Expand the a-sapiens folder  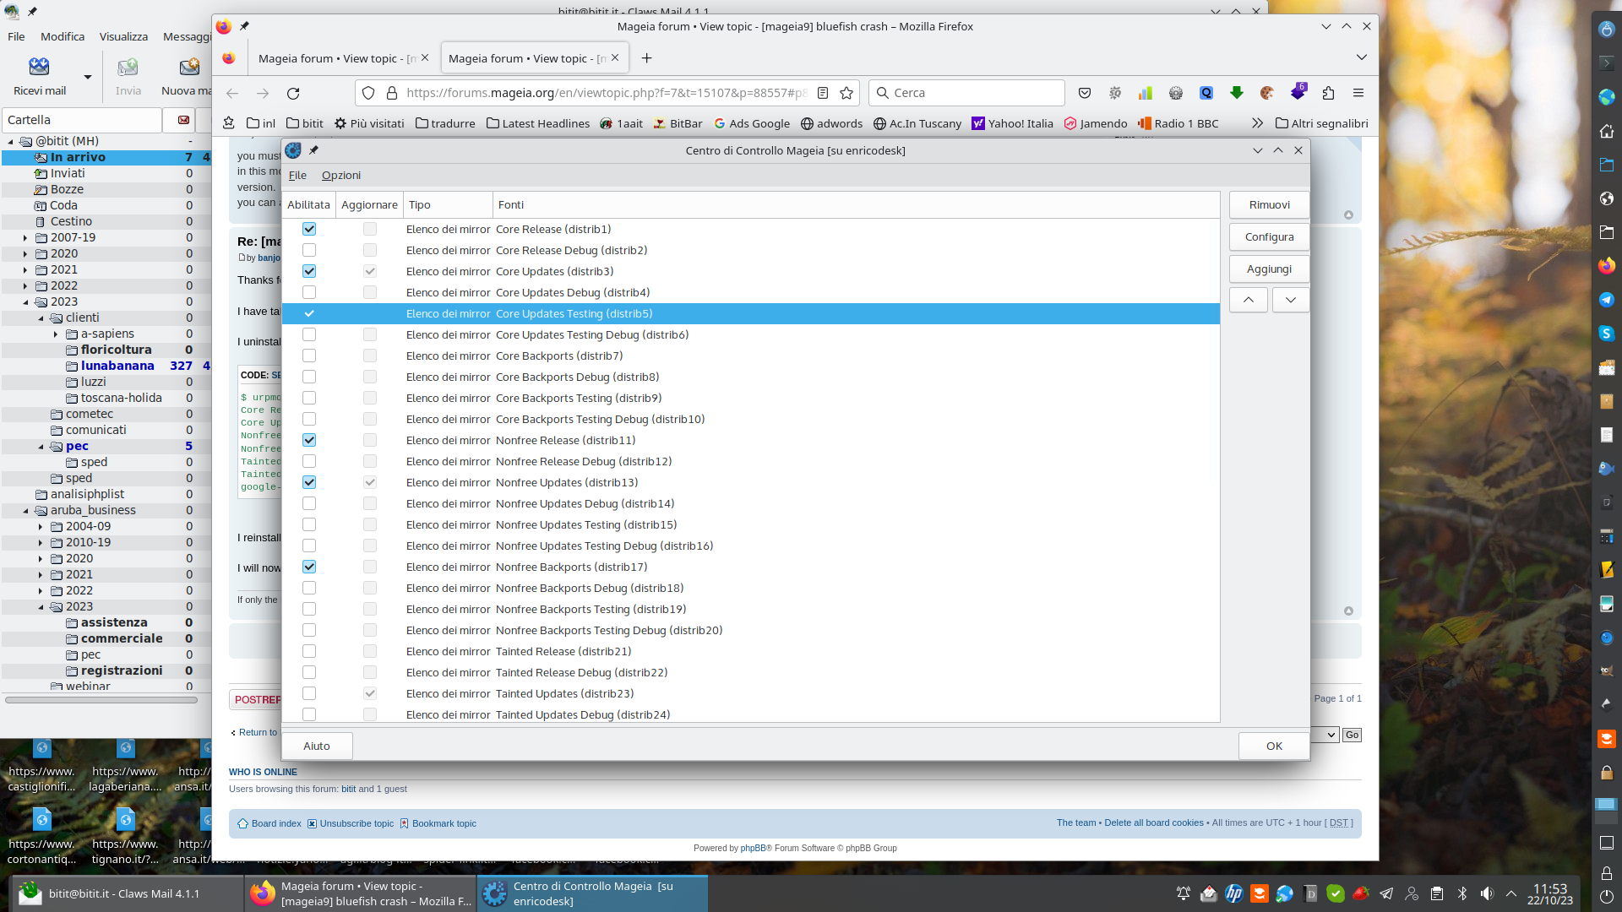point(56,334)
